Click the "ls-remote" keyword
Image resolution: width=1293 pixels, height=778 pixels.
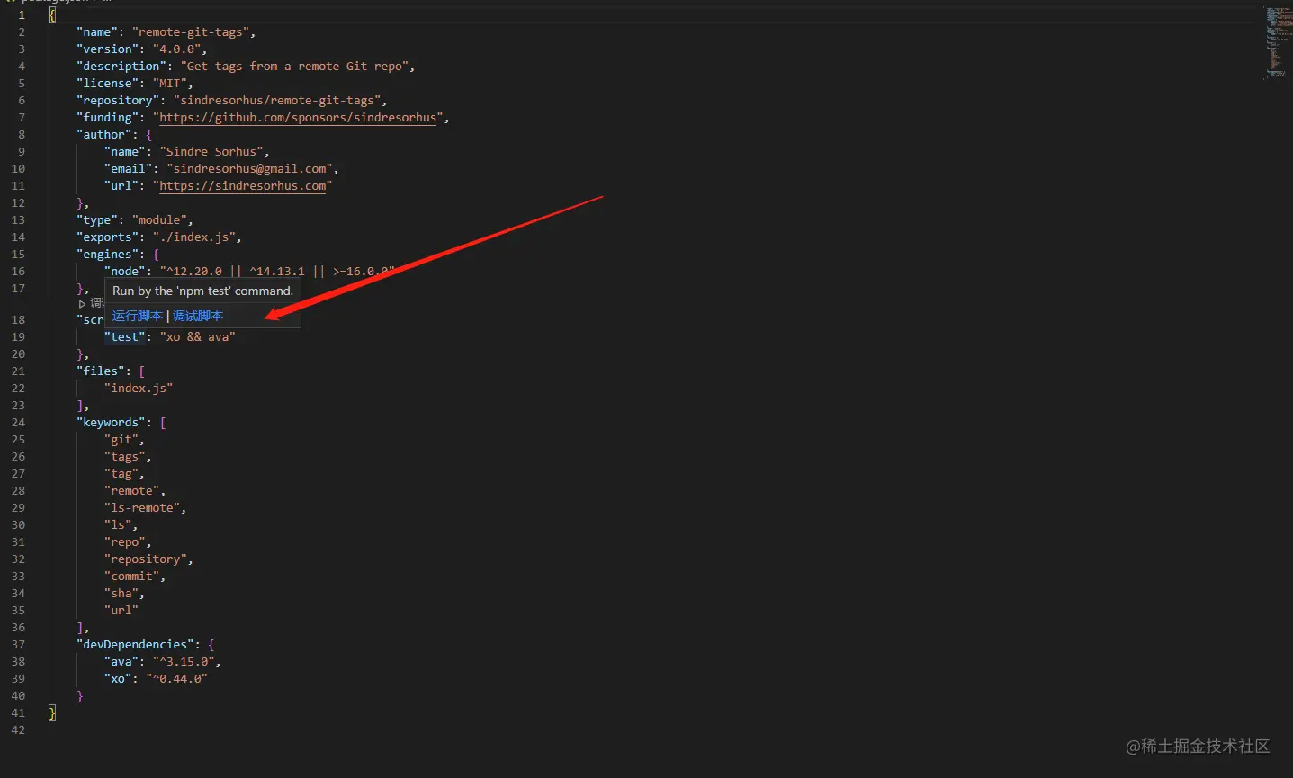142,508
